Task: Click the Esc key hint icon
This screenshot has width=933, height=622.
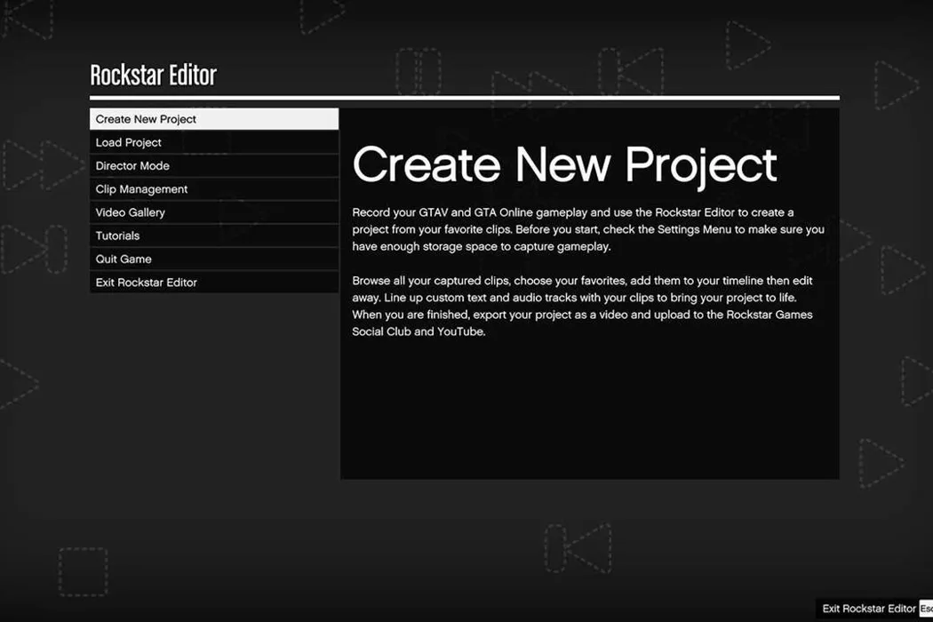Action: pos(925,609)
